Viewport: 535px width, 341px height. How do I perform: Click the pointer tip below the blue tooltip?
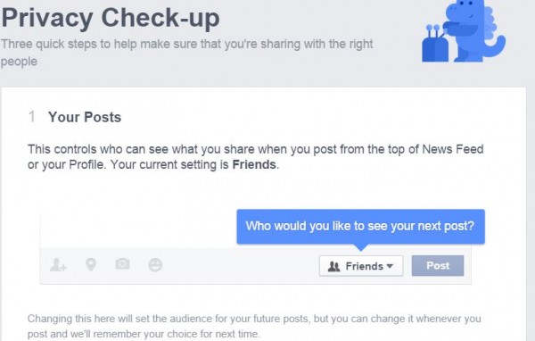tap(361, 247)
